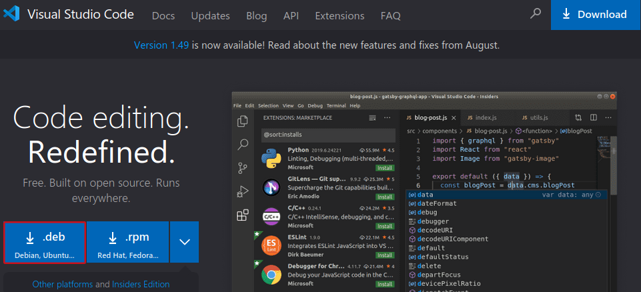Image resolution: width=641 pixels, height=292 pixels.
Task: Install the Python extension
Action: coord(385,168)
